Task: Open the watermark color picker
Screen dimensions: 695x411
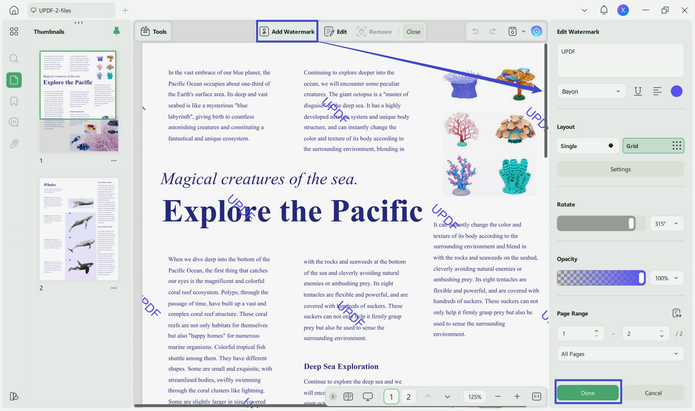Action: pos(677,91)
